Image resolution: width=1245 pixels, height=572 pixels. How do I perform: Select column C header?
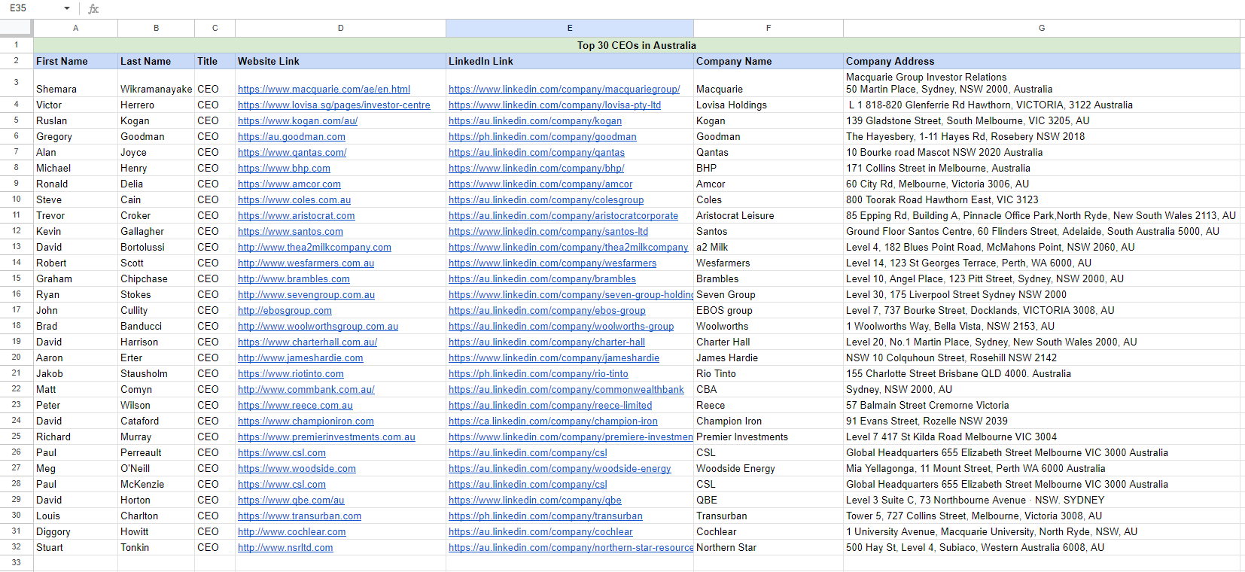215,28
